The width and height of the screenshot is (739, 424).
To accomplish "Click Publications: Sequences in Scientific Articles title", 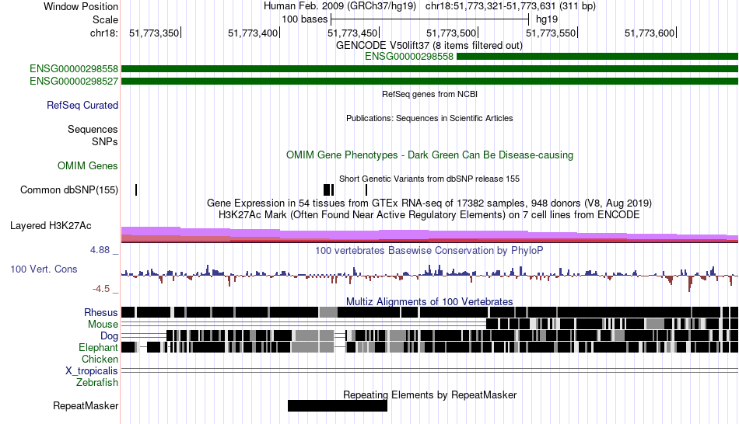I will coord(429,118).
